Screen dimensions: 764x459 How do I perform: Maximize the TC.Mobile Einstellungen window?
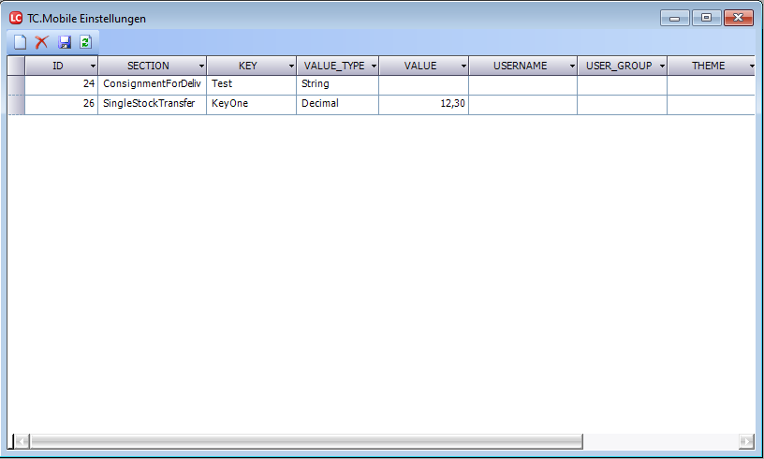pos(706,18)
